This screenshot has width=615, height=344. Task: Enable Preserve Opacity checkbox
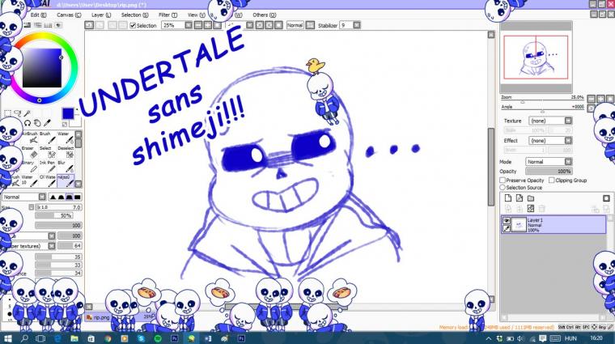(503, 180)
